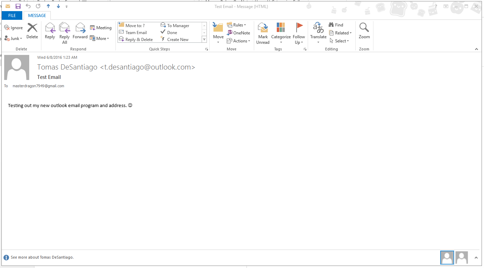Open the Categorize color menu
Viewport: 484px width, 268px height.
click(x=281, y=33)
